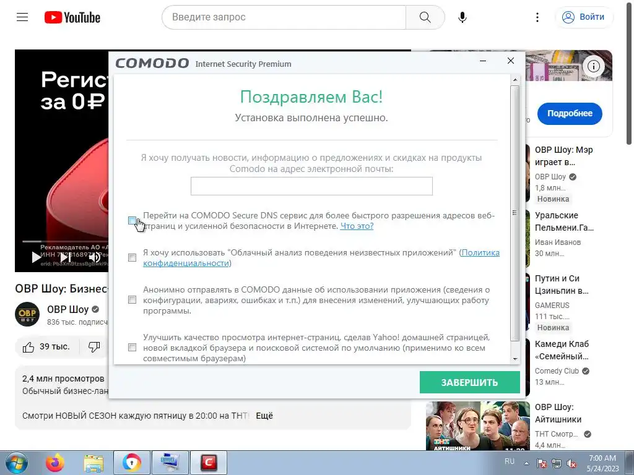Click the Войти sign-in button
The height and width of the screenshot is (475, 634).
pyautogui.click(x=584, y=17)
